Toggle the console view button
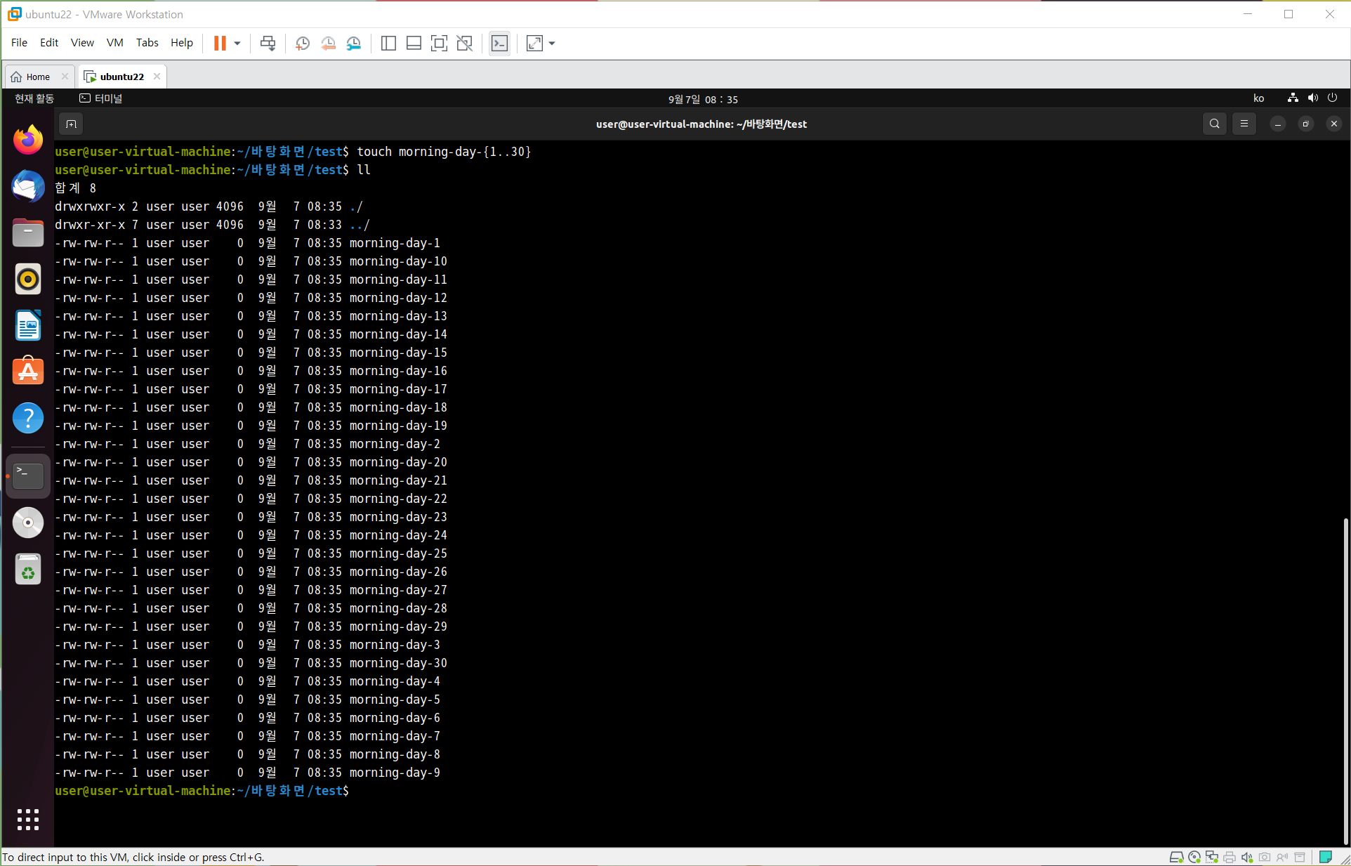This screenshot has height=866, width=1351. pos(499,44)
